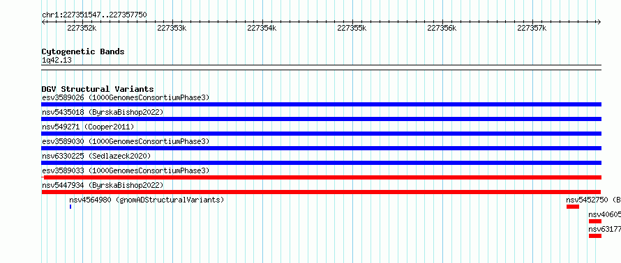Click the 227355k ruler tick label

tap(352, 28)
